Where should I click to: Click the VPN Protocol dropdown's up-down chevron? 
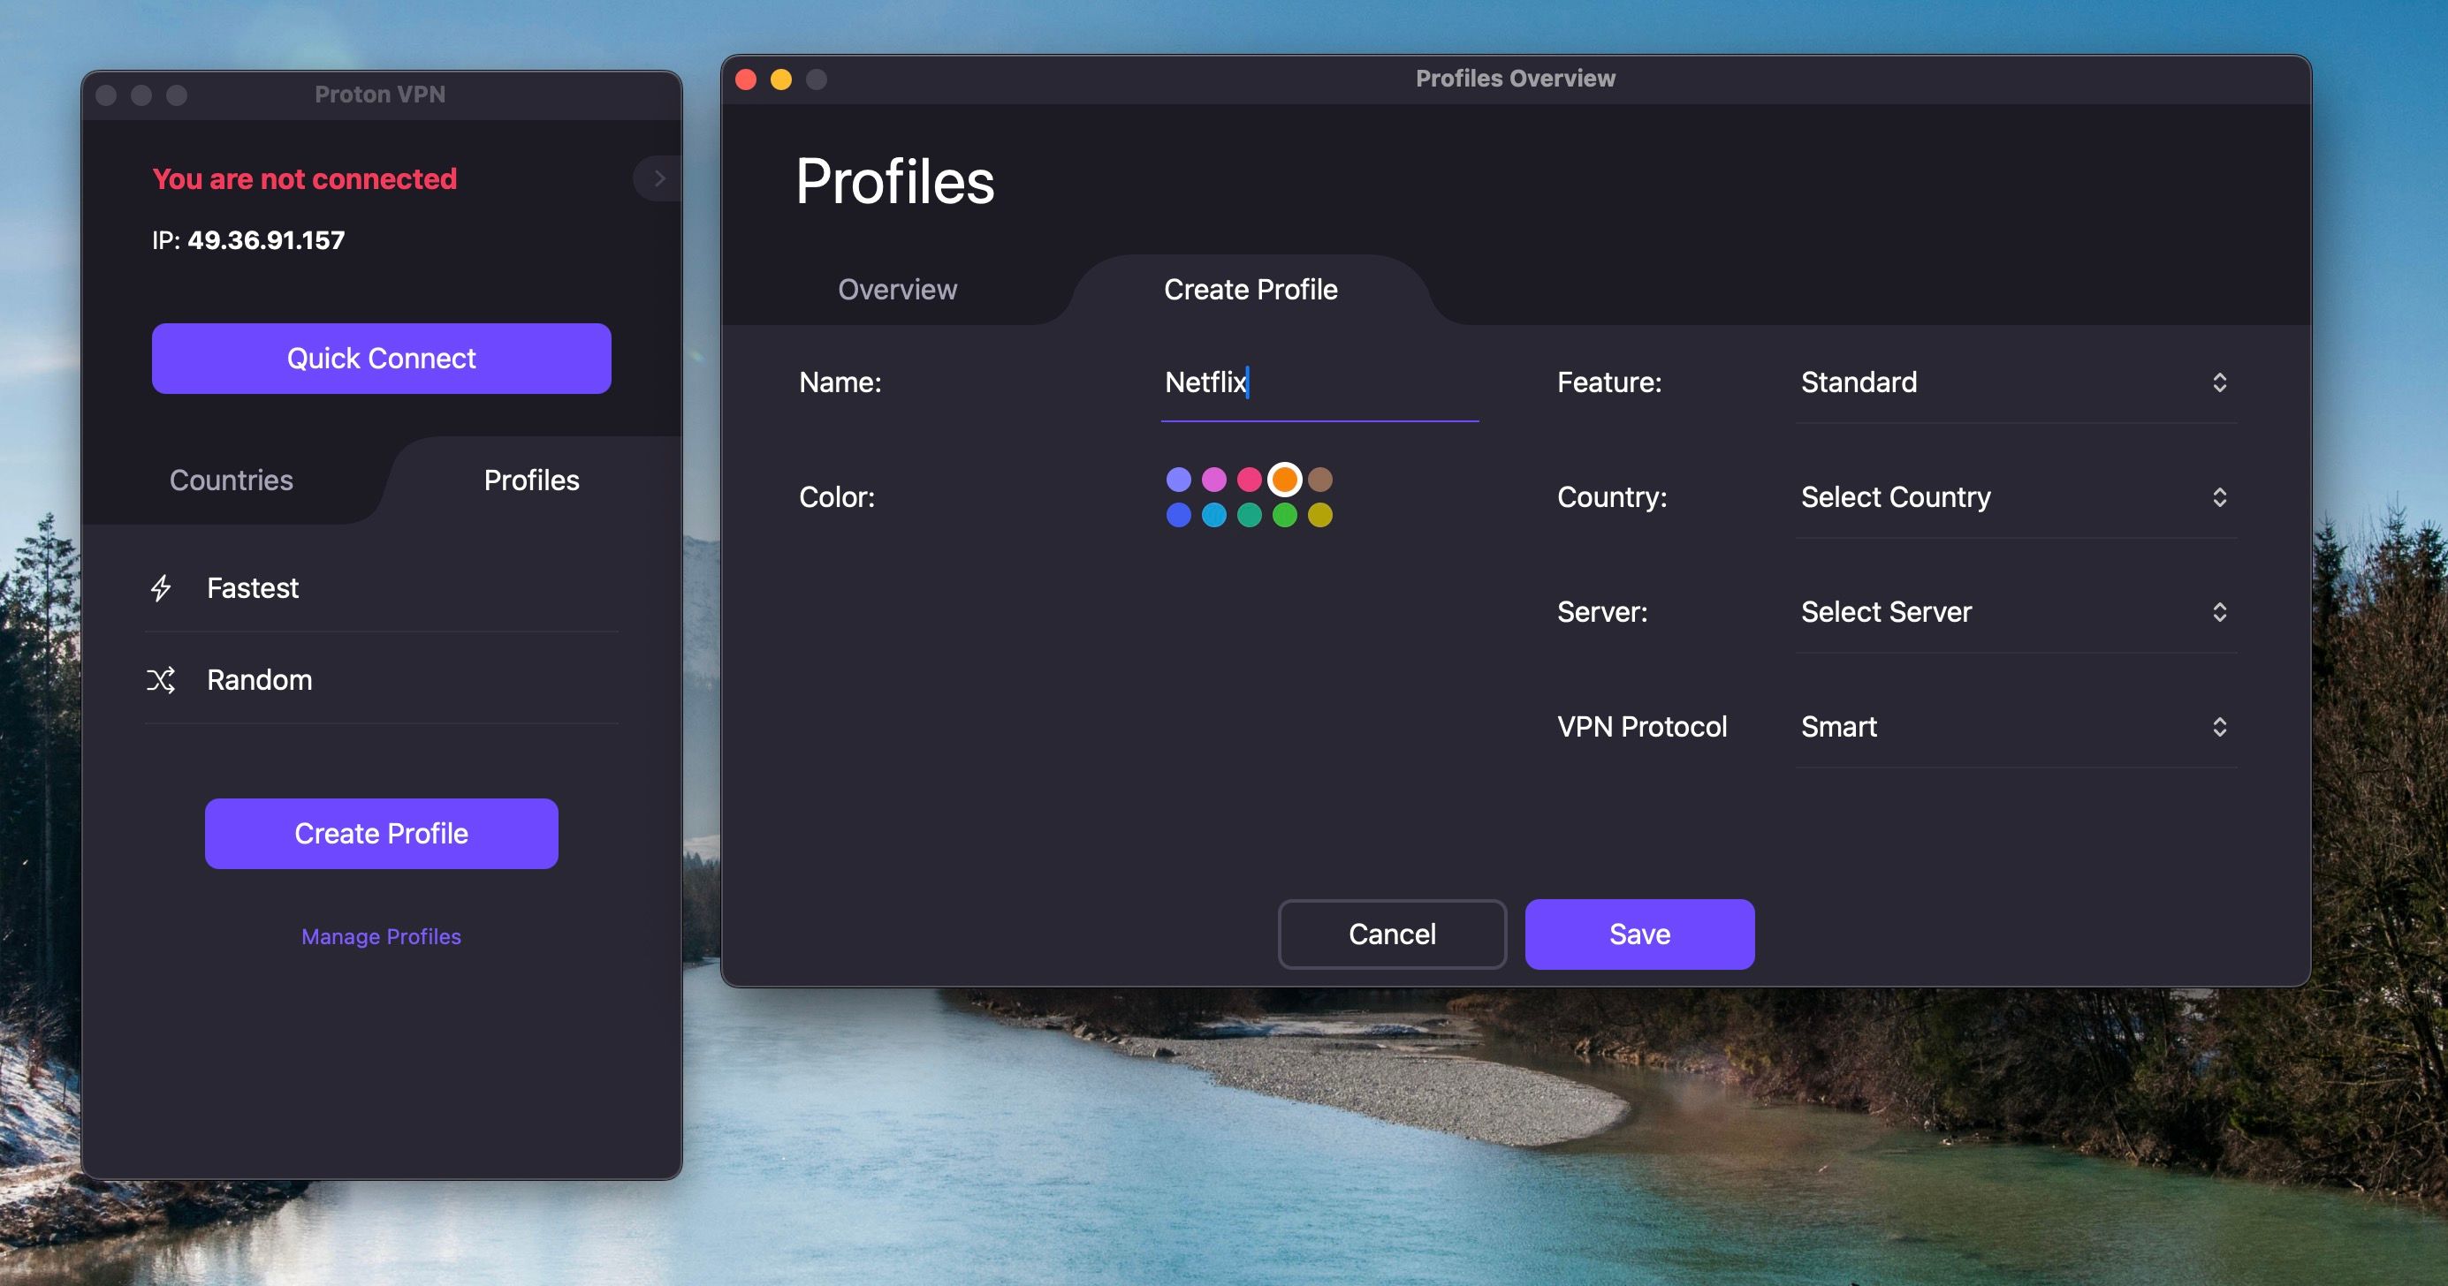pyautogui.click(x=2219, y=728)
